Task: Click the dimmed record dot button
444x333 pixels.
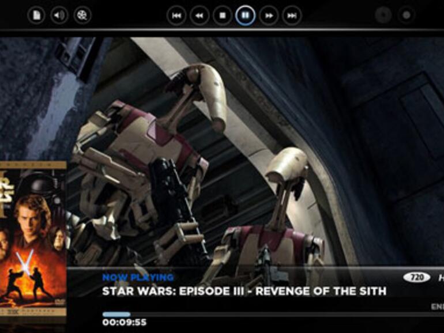Action: tap(407, 15)
